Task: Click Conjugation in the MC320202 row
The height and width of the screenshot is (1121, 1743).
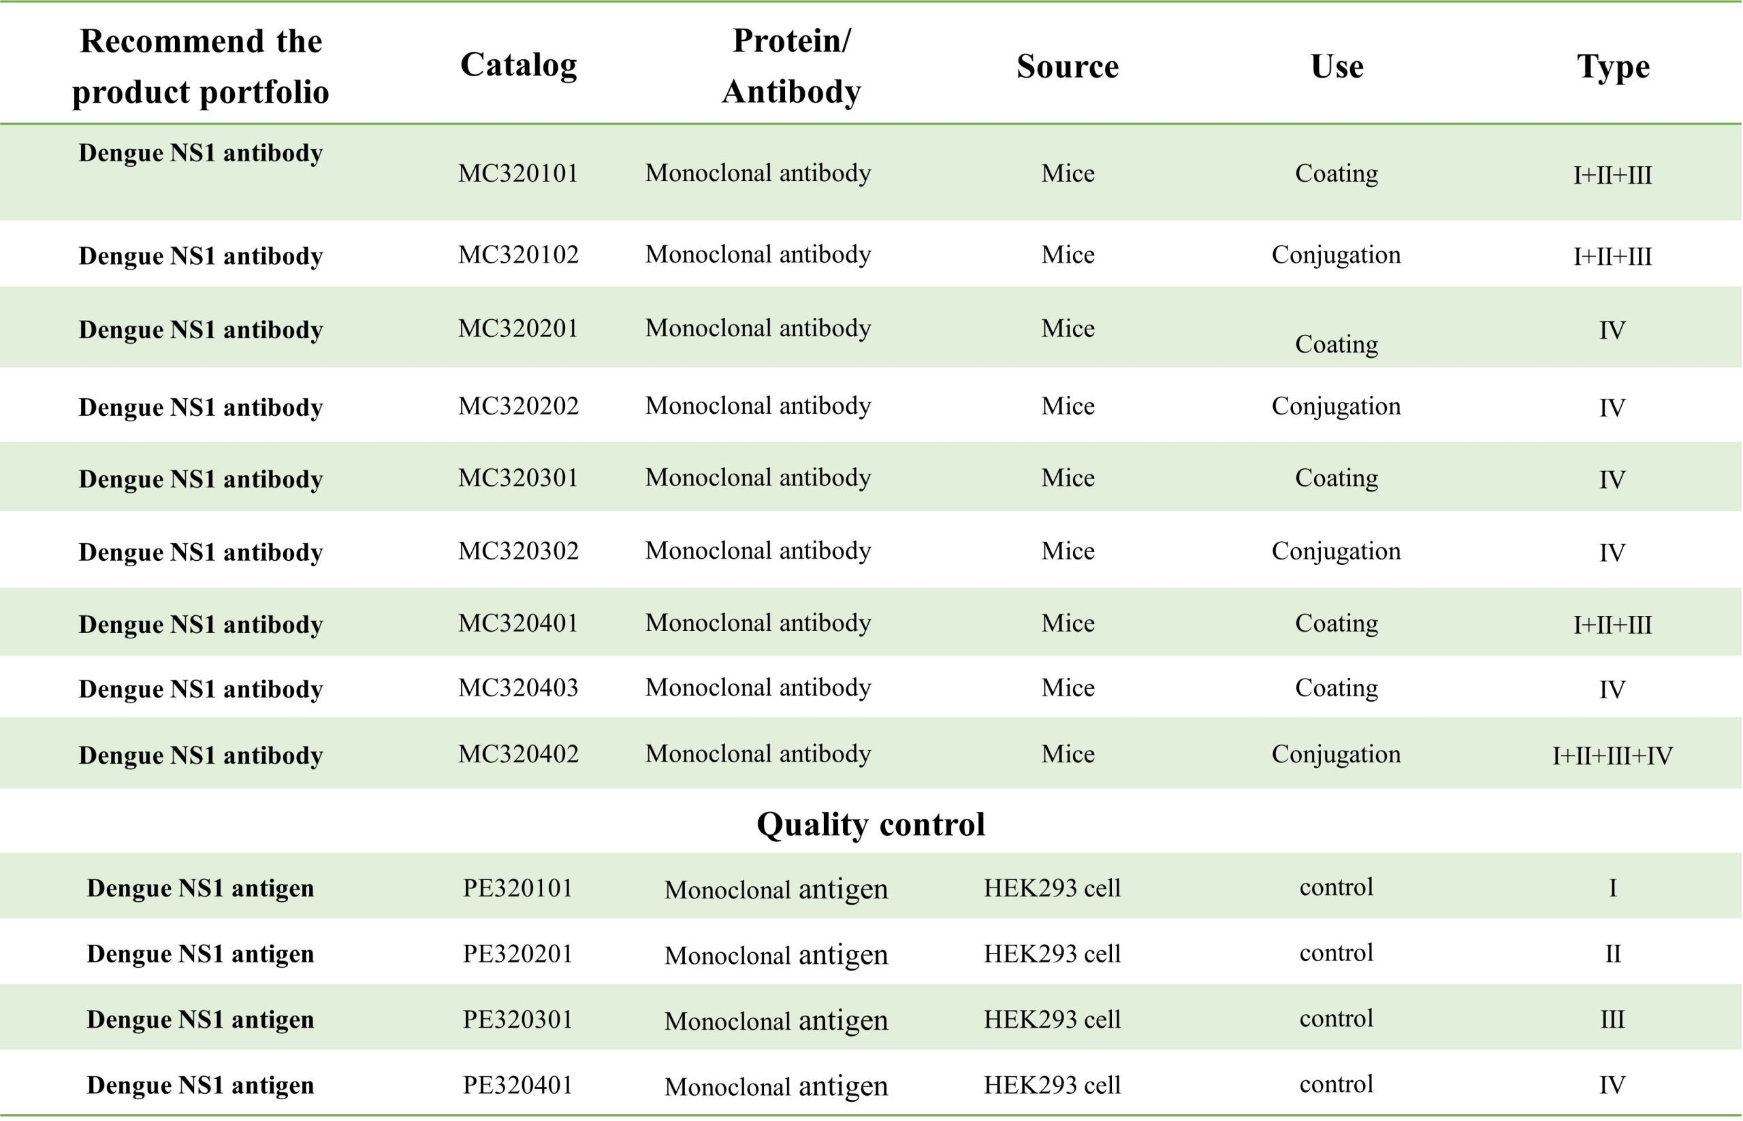Action: click(x=1336, y=406)
